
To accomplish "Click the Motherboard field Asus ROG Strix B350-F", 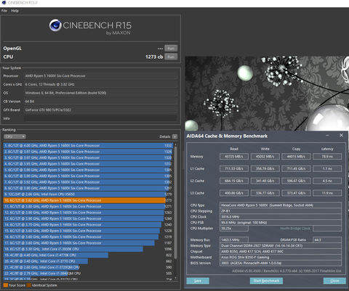I will pyautogui.click(x=281, y=258).
